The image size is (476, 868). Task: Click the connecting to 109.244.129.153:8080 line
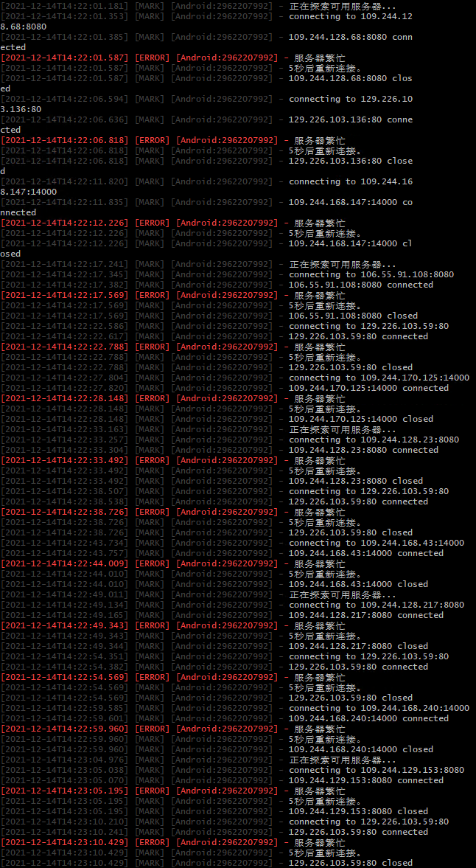(x=232, y=771)
